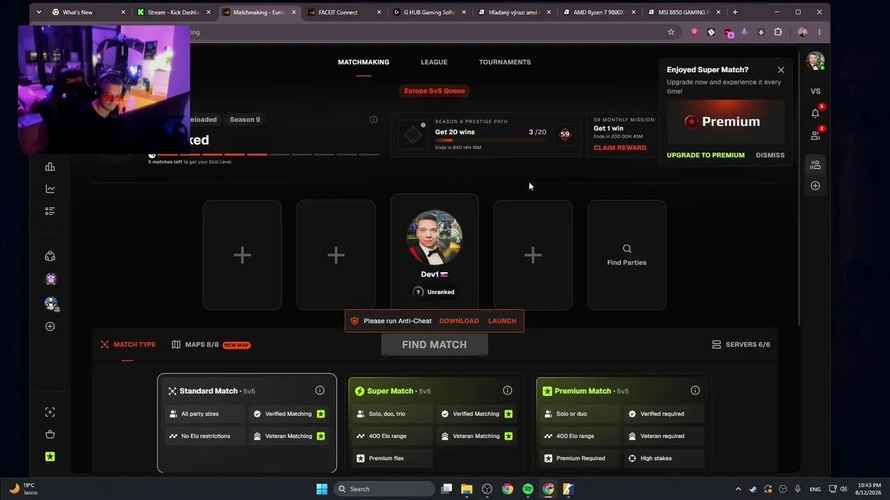Open the Chrome extensions puzzle icon
Image resolution: width=890 pixels, height=500 pixels.
pos(778,32)
